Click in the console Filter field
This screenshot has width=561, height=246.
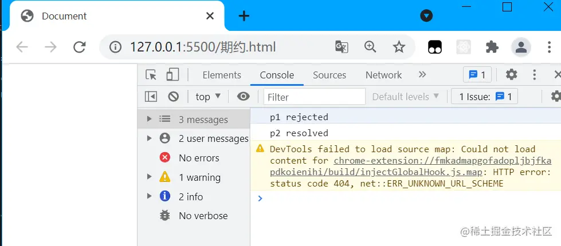315,97
